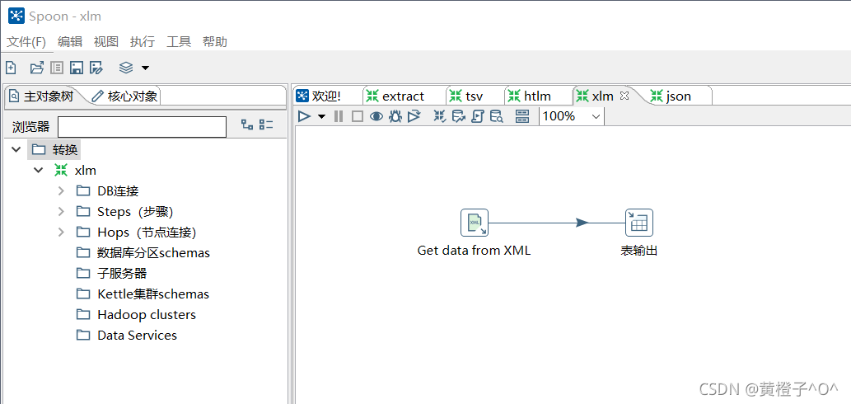Replay the transformation
This screenshot has height=404, width=851.
click(414, 116)
